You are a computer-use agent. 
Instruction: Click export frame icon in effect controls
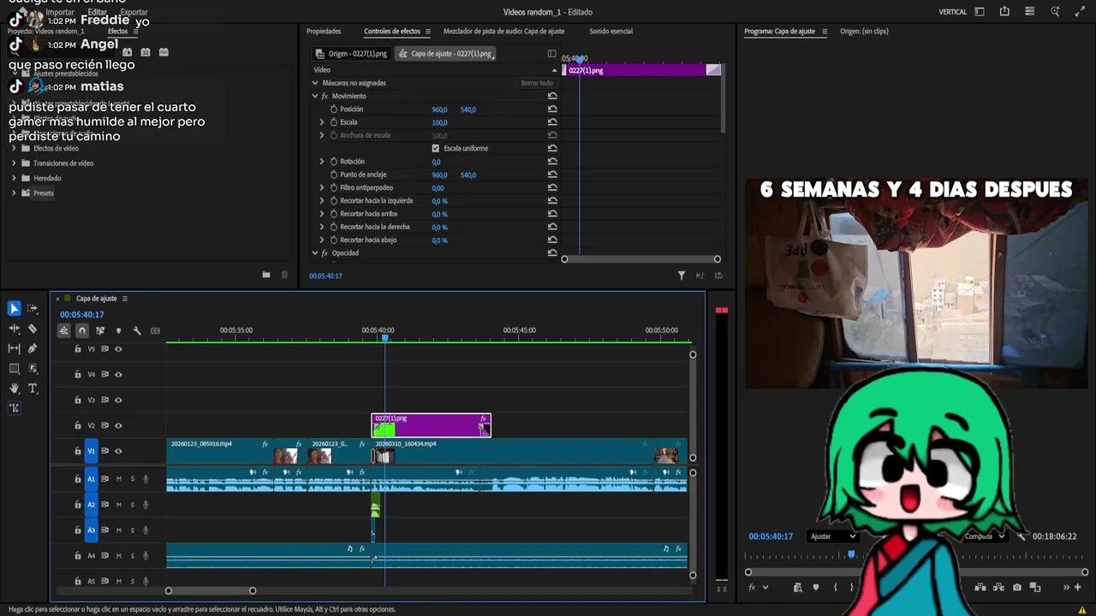click(x=718, y=275)
